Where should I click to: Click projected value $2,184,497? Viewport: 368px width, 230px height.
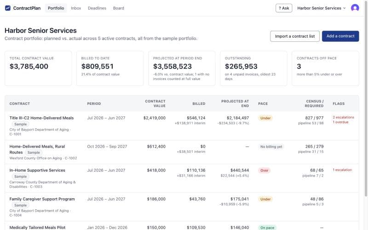(238, 118)
